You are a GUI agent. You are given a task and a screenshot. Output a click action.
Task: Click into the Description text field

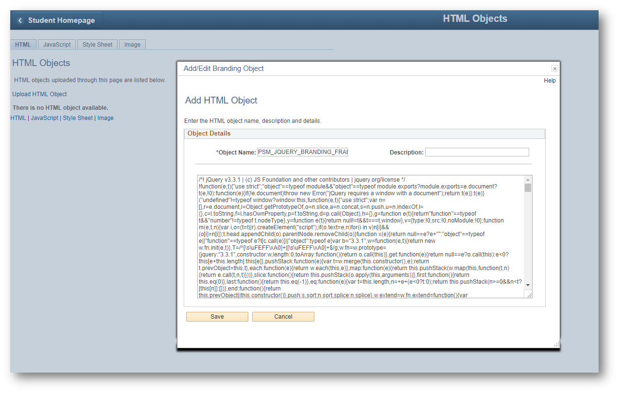tap(477, 152)
